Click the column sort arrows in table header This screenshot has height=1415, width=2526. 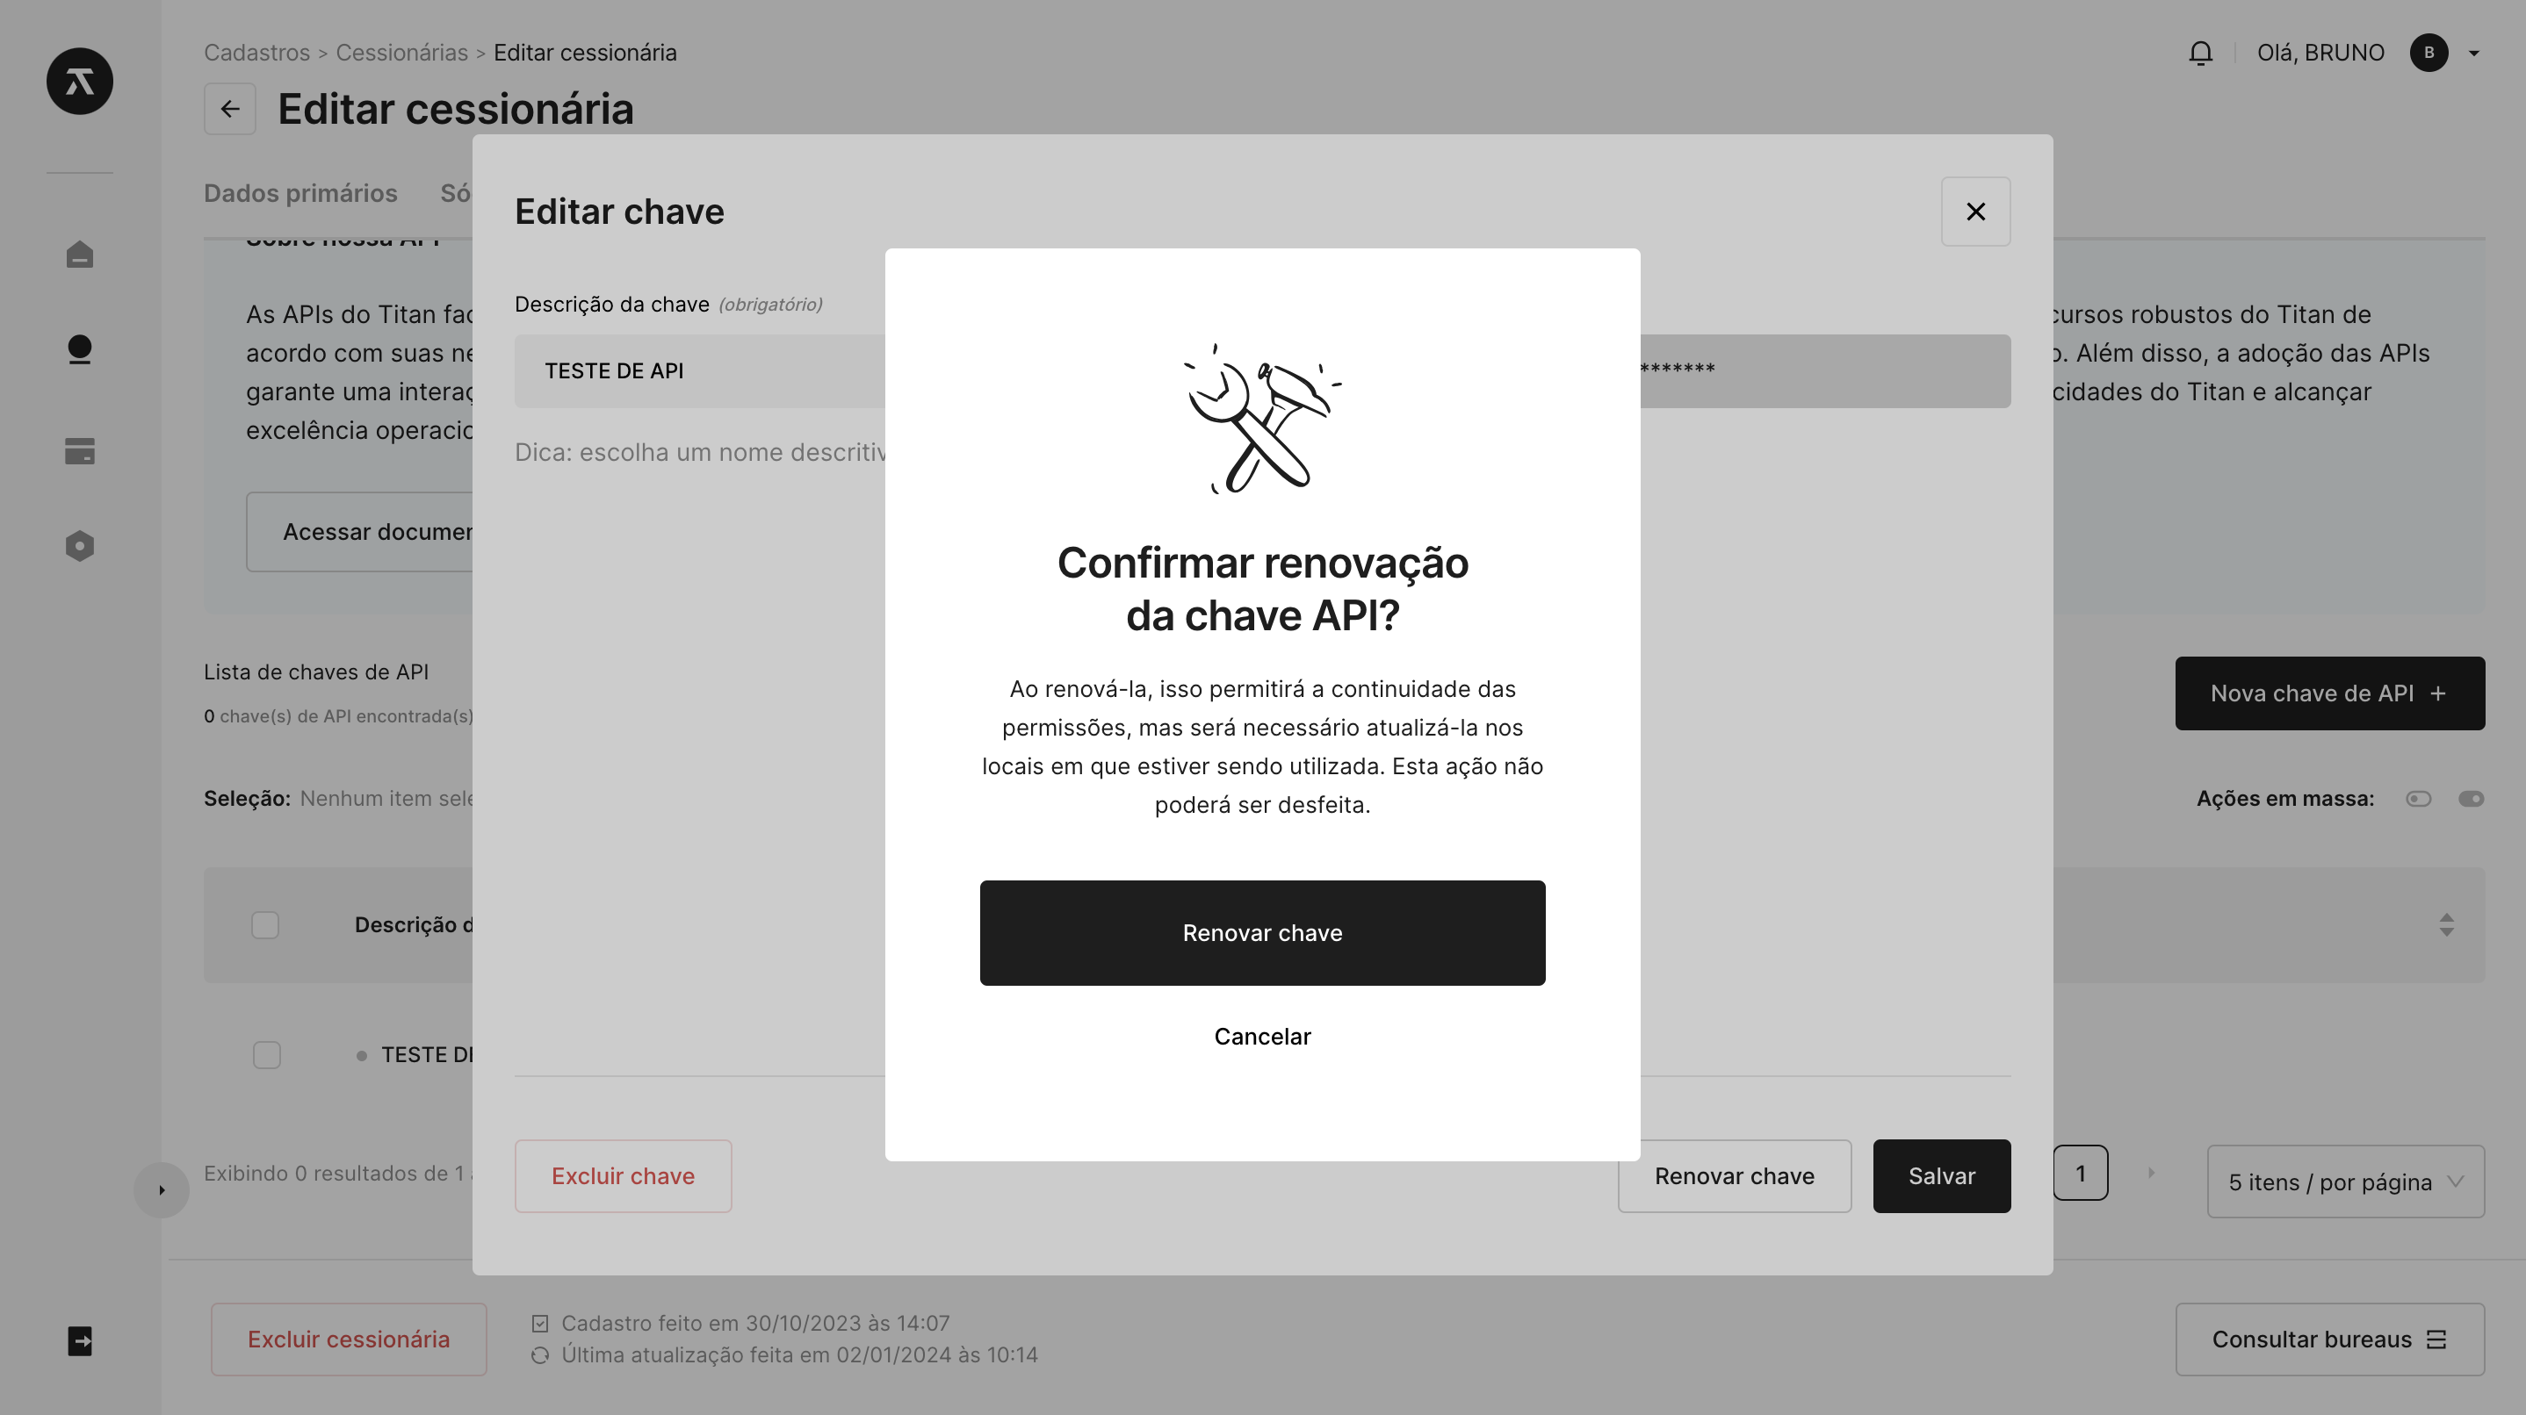pos(2447,925)
